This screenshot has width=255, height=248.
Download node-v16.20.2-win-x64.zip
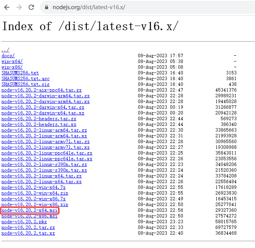click(x=35, y=193)
